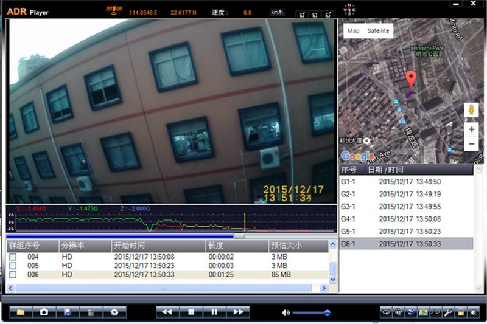
Task: Check the box for group 004
Action: coord(13,257)
